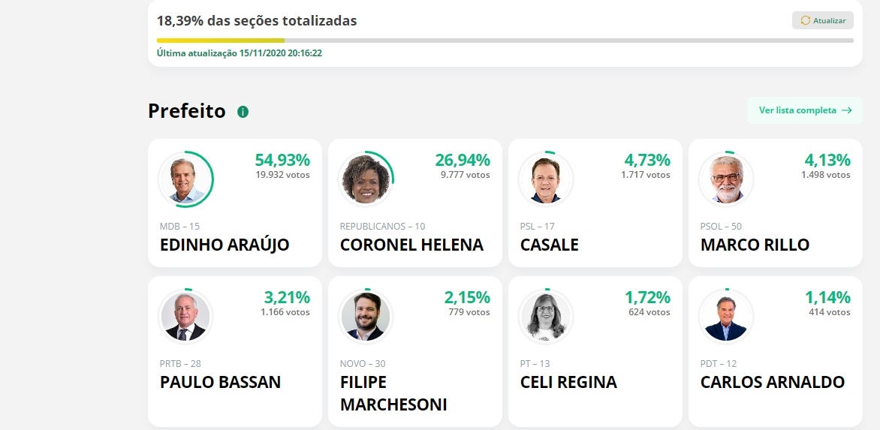Click Edinho Araújo's candidate photo

[x=185, y=179]
